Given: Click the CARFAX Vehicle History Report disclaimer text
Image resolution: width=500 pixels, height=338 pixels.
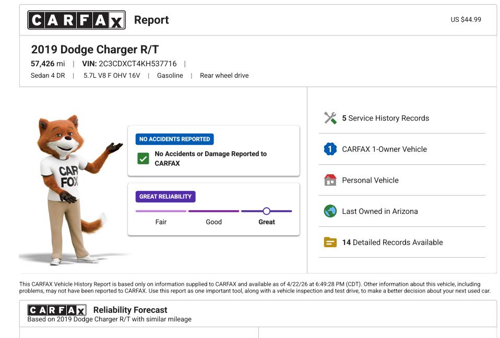Looking at the screenshot, I should [x=255, y=287].
